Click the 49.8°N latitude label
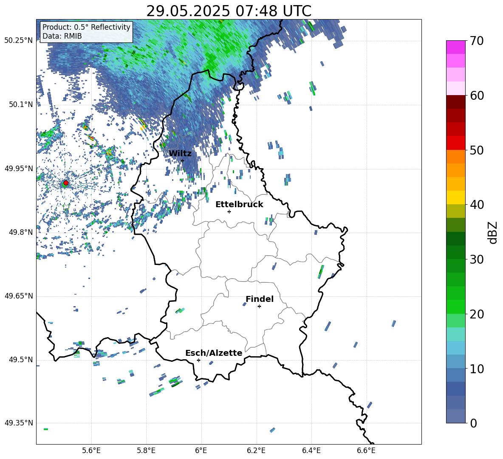Screen dimensions: 503x459 [21, 232]
